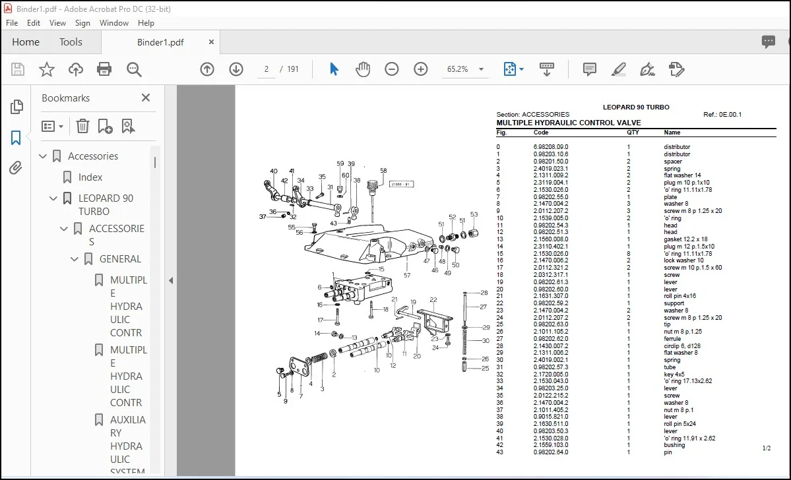The width and height of the screenshot is (791, 480).
Task: Click 'gasket 12.2 x 18' part name
Action: [x=685, y=239]
